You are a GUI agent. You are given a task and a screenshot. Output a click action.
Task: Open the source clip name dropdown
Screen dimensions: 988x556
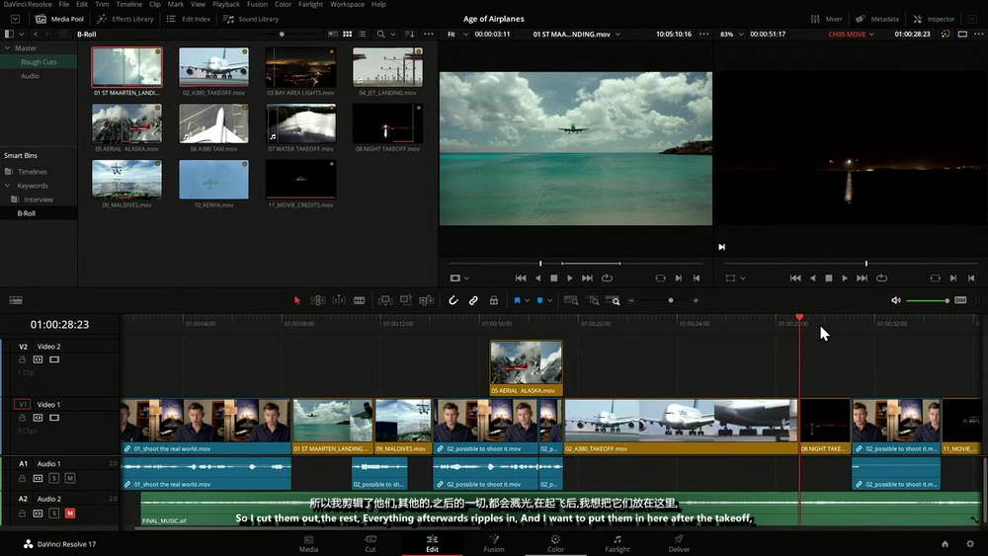click(x=577, y=34)
